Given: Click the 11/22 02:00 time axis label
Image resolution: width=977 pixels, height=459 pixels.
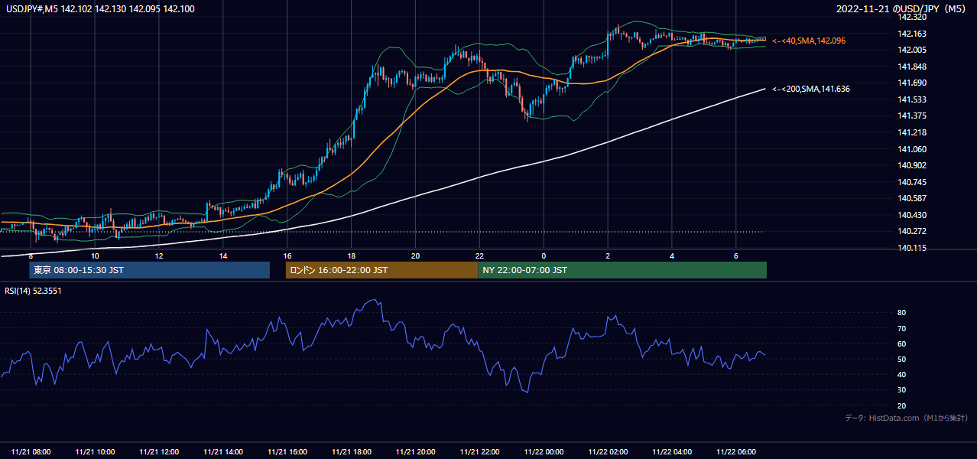Looking at the screenshot, I should click(608, 452).
